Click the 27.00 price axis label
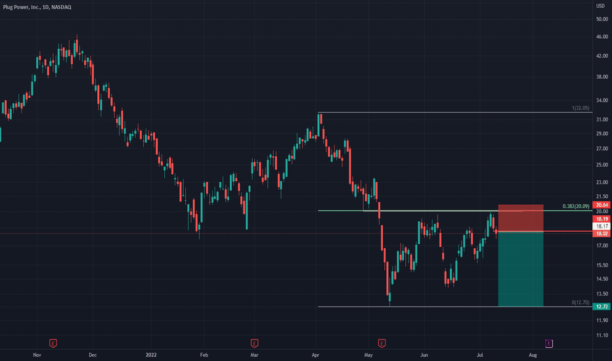Viewport: 612px width, 361px height. pyautogui.click(x=602, y=149)
